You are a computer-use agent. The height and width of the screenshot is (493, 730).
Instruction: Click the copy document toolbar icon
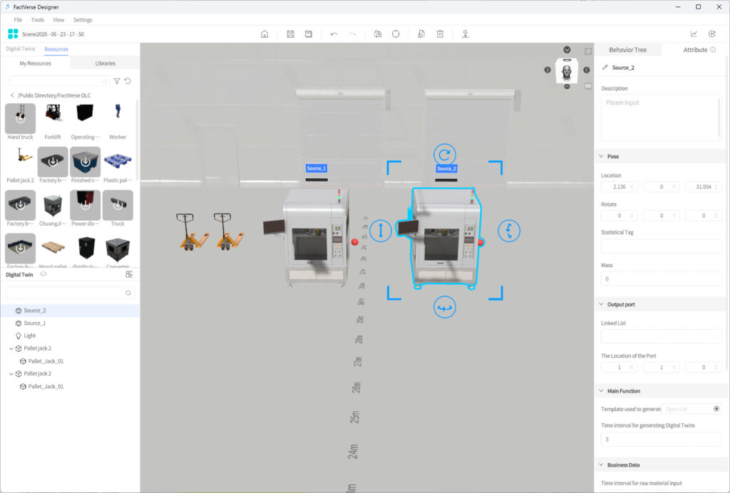[421, 34]
